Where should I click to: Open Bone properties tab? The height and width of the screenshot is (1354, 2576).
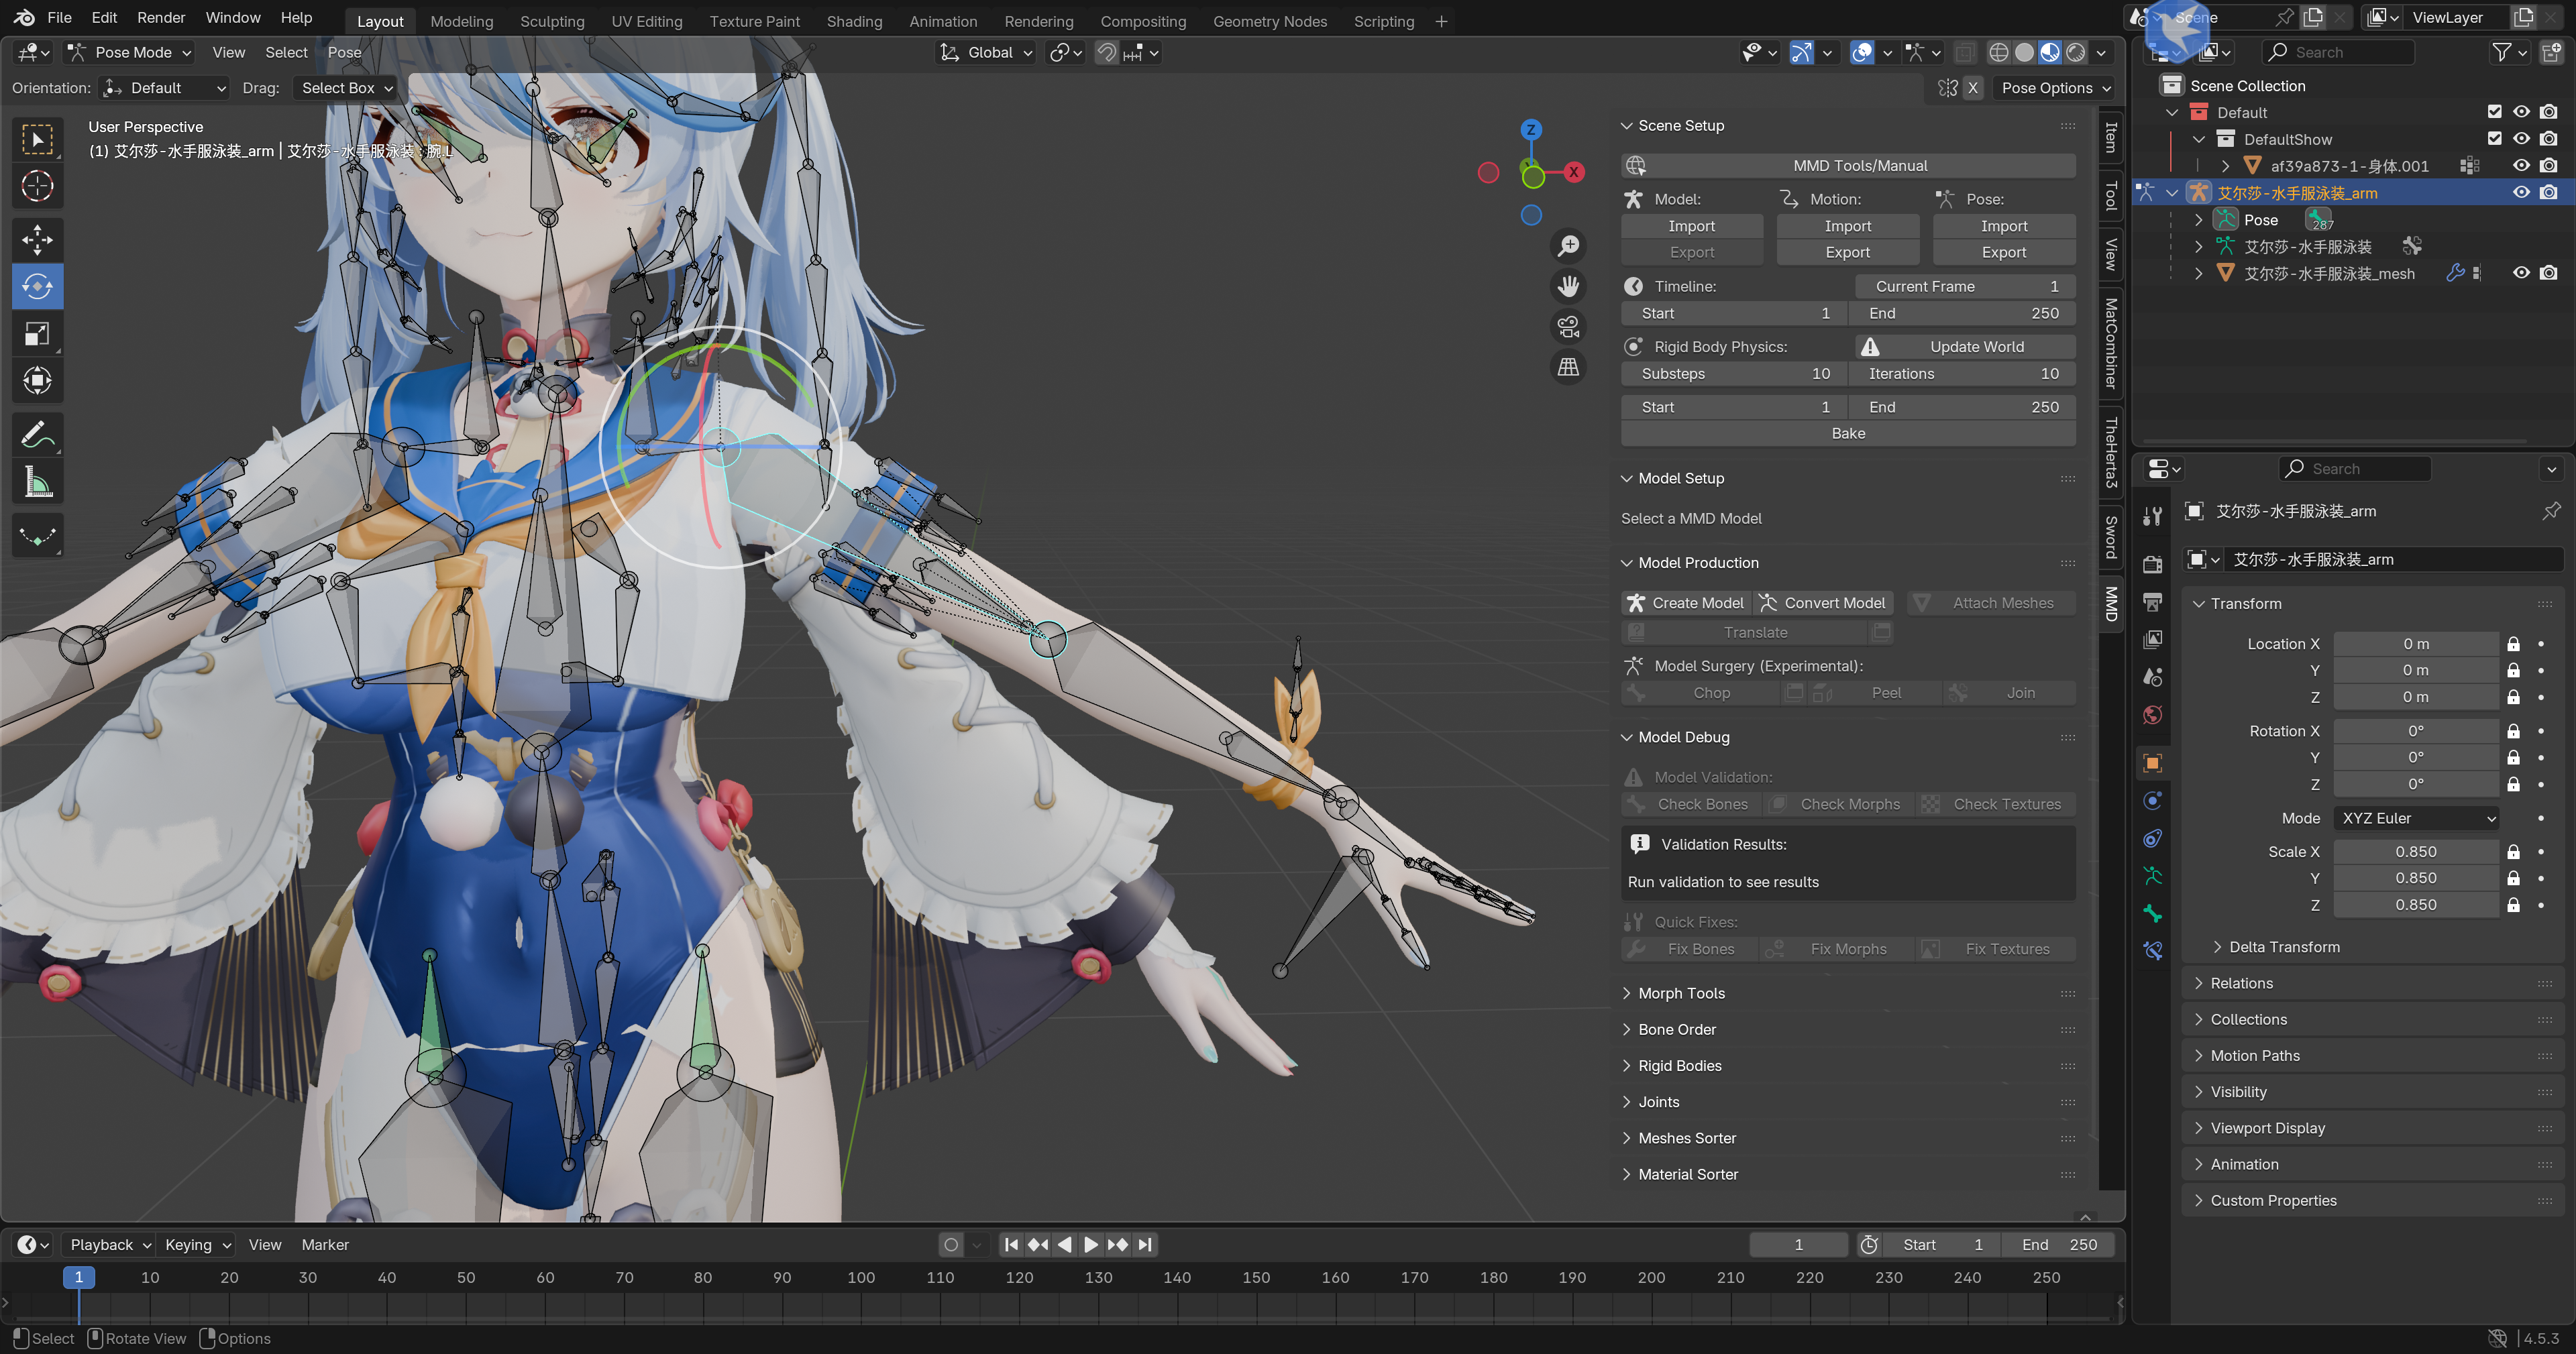[2153, 913]
